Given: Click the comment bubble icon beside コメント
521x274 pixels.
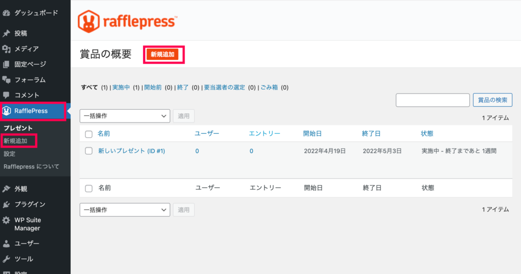Looking at the screenshot, I should (x=6, y=95).
